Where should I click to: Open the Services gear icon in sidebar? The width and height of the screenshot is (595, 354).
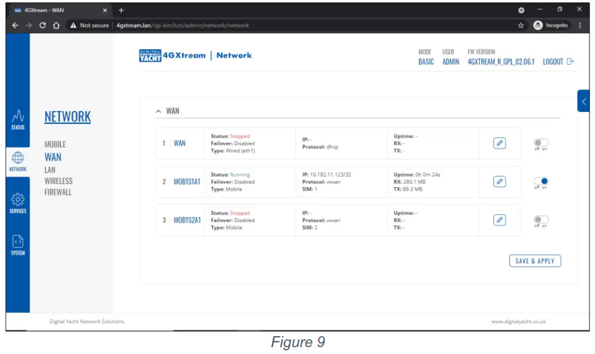click(18, 199)
